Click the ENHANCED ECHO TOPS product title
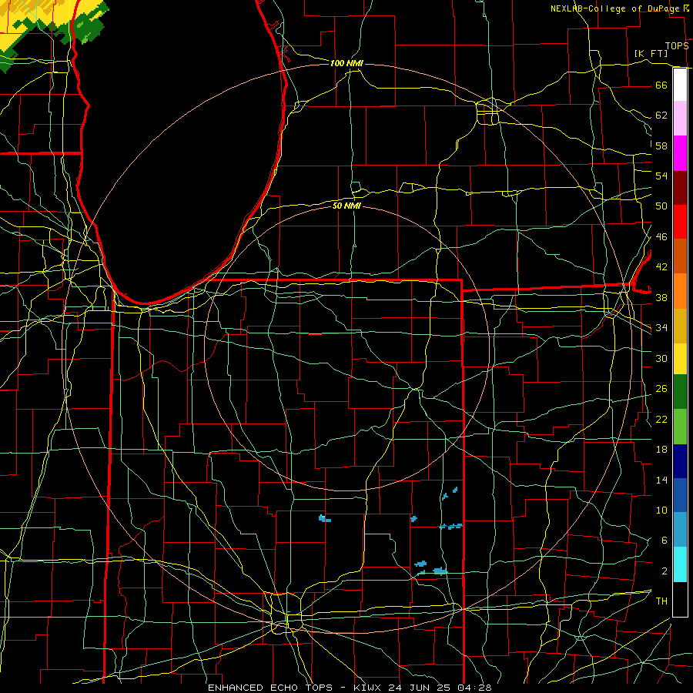693x693 pixels. pos(270,688)
